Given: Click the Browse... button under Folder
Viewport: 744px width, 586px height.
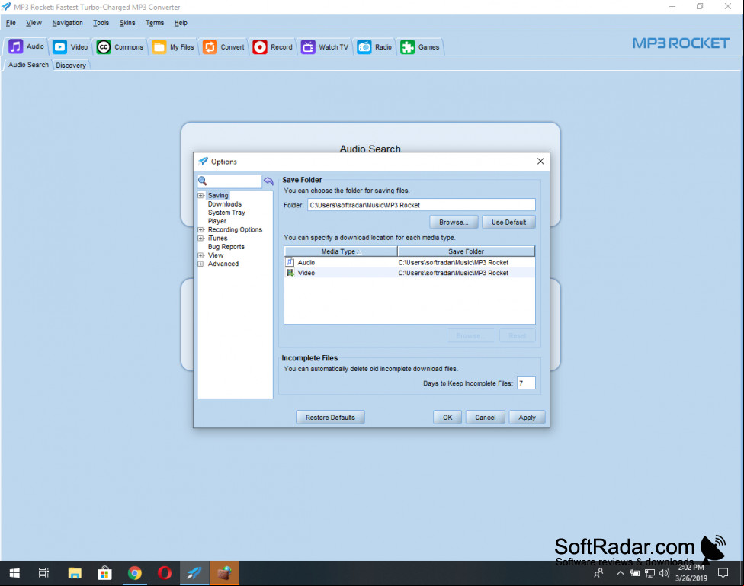Looking at the screenshot, I should point(454,222).
